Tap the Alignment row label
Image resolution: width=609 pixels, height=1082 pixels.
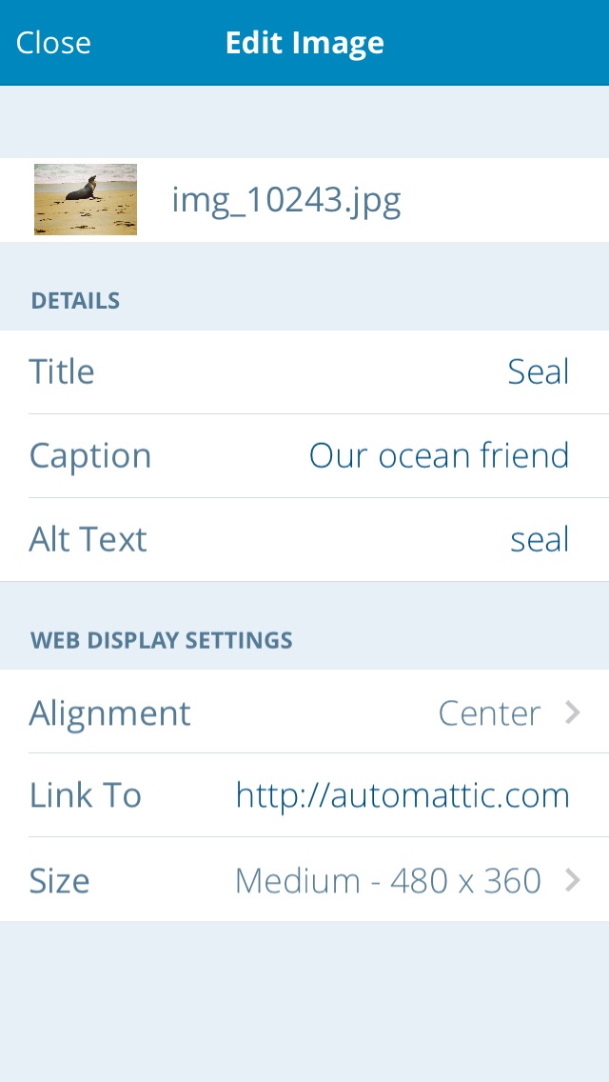pos(109,713)
